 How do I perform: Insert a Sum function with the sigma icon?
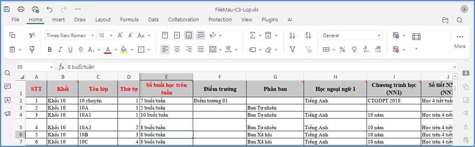(x=252, y=36)
